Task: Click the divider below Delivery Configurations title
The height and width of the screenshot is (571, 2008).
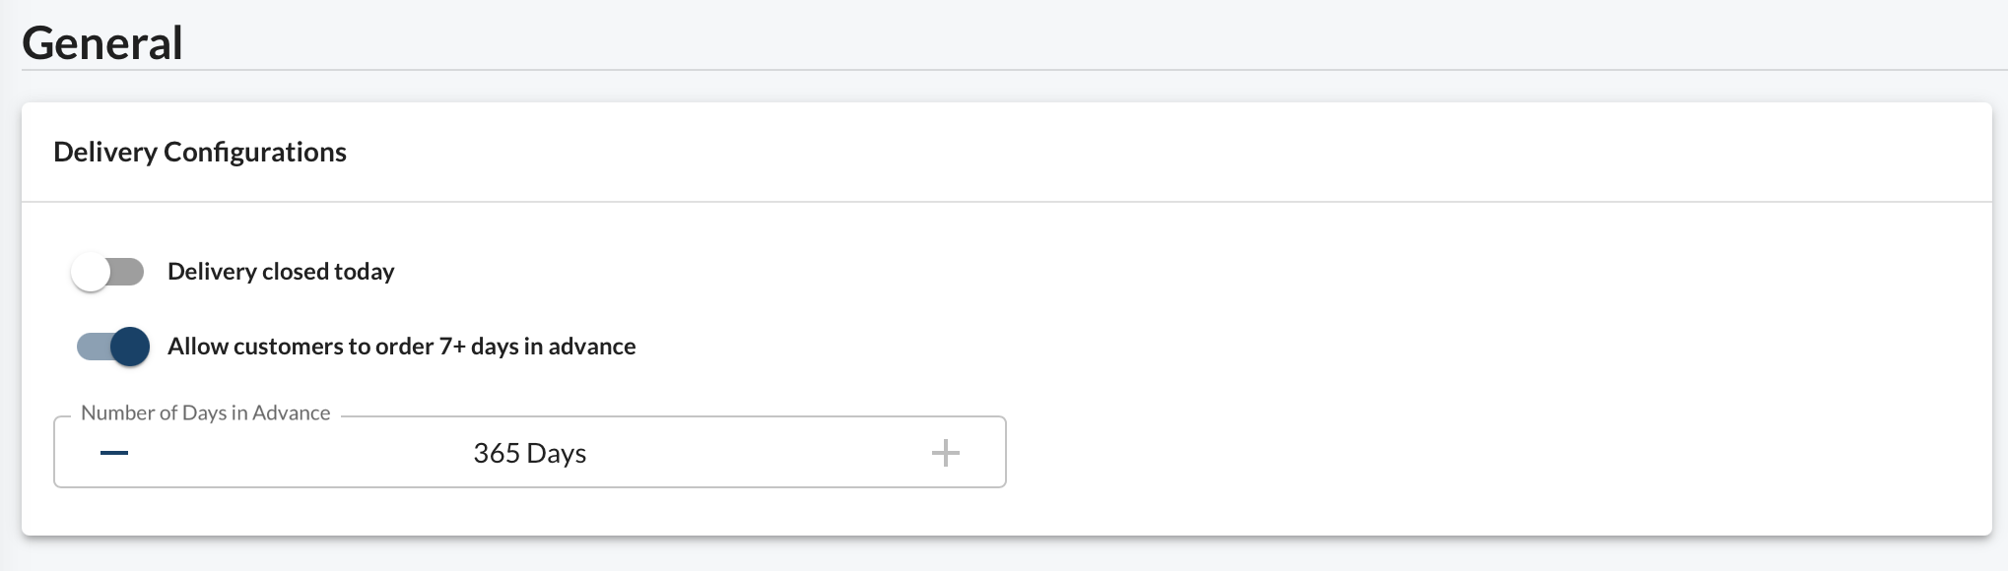Action: pyautogui.click(x=1007, y=202)
